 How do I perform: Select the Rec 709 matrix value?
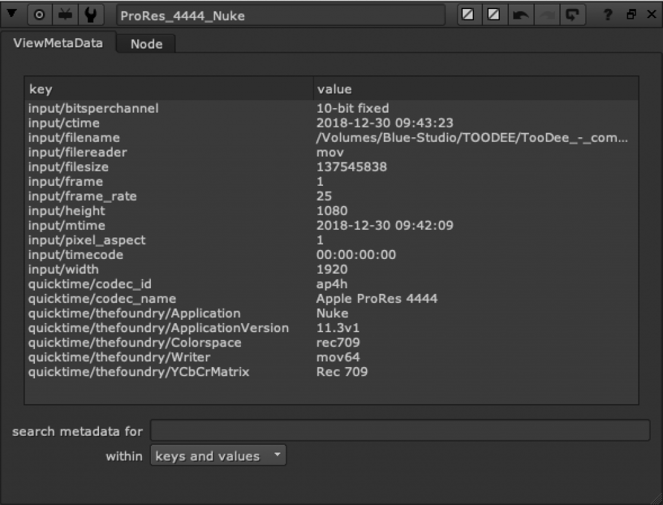(x=342, y=372)
